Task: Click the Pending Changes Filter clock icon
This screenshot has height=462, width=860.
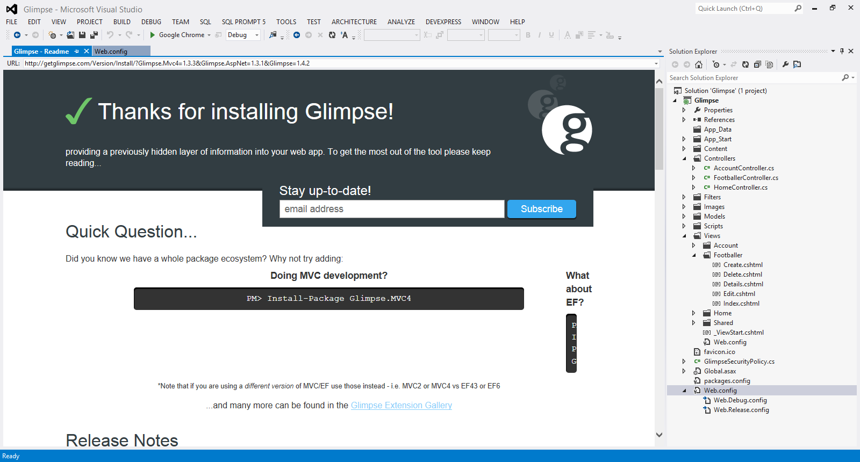Action: 715,64
